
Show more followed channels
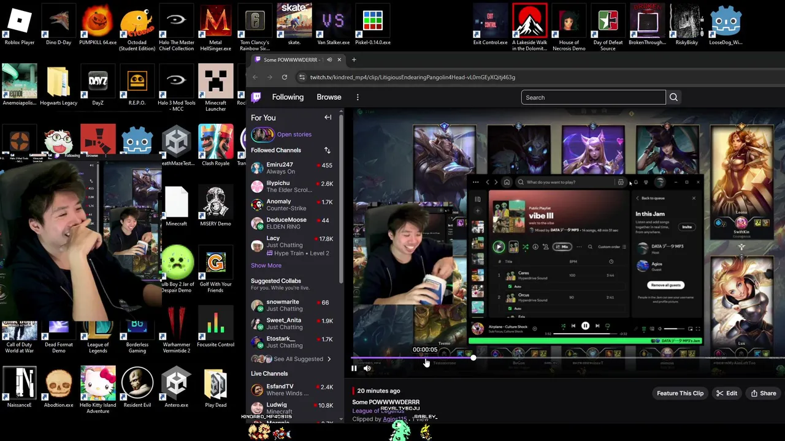266,265
